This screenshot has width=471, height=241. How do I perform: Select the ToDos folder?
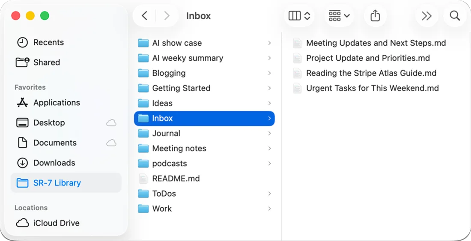tap(204, 194)
